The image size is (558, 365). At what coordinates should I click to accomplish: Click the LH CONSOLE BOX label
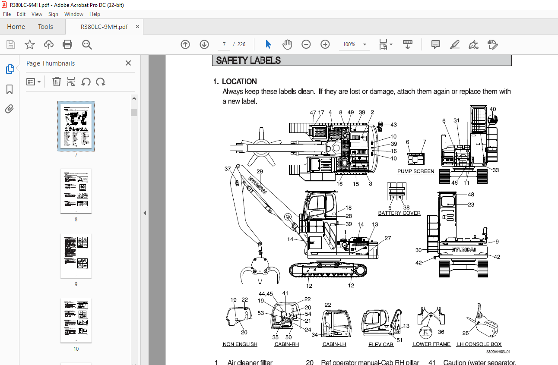tap(479, 344)
